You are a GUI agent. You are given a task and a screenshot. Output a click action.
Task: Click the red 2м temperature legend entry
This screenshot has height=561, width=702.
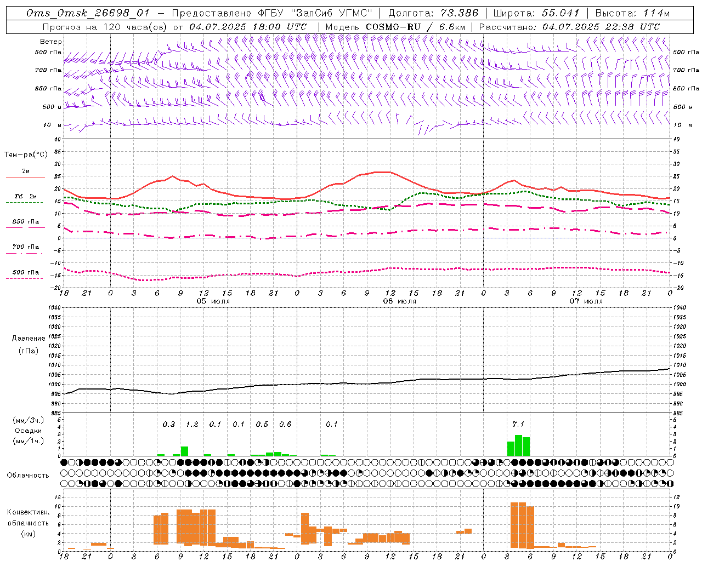click(x=26, y=173)
